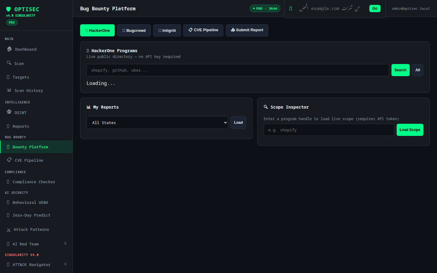Click the PRO 364d license badge

(x=265, y=8)
